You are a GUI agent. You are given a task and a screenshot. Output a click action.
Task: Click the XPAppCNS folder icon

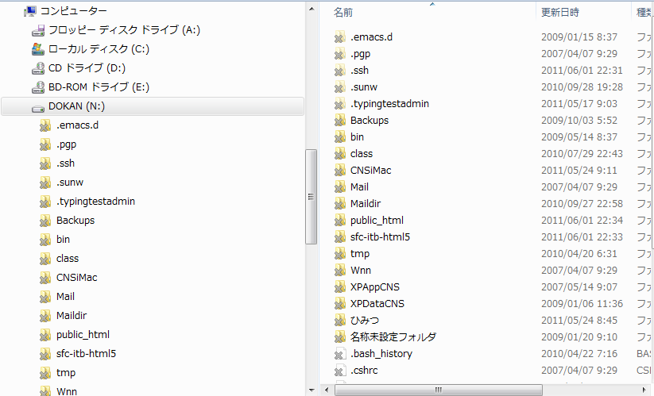(x=340, y=287)
